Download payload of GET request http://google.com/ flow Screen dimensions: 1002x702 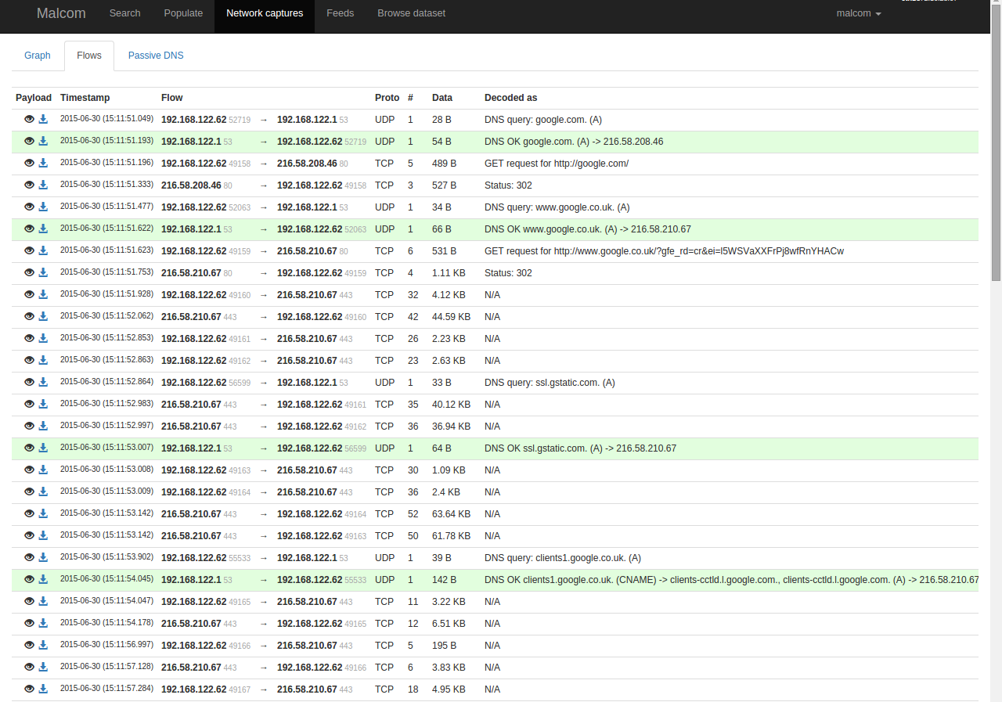tap(43, 163)
